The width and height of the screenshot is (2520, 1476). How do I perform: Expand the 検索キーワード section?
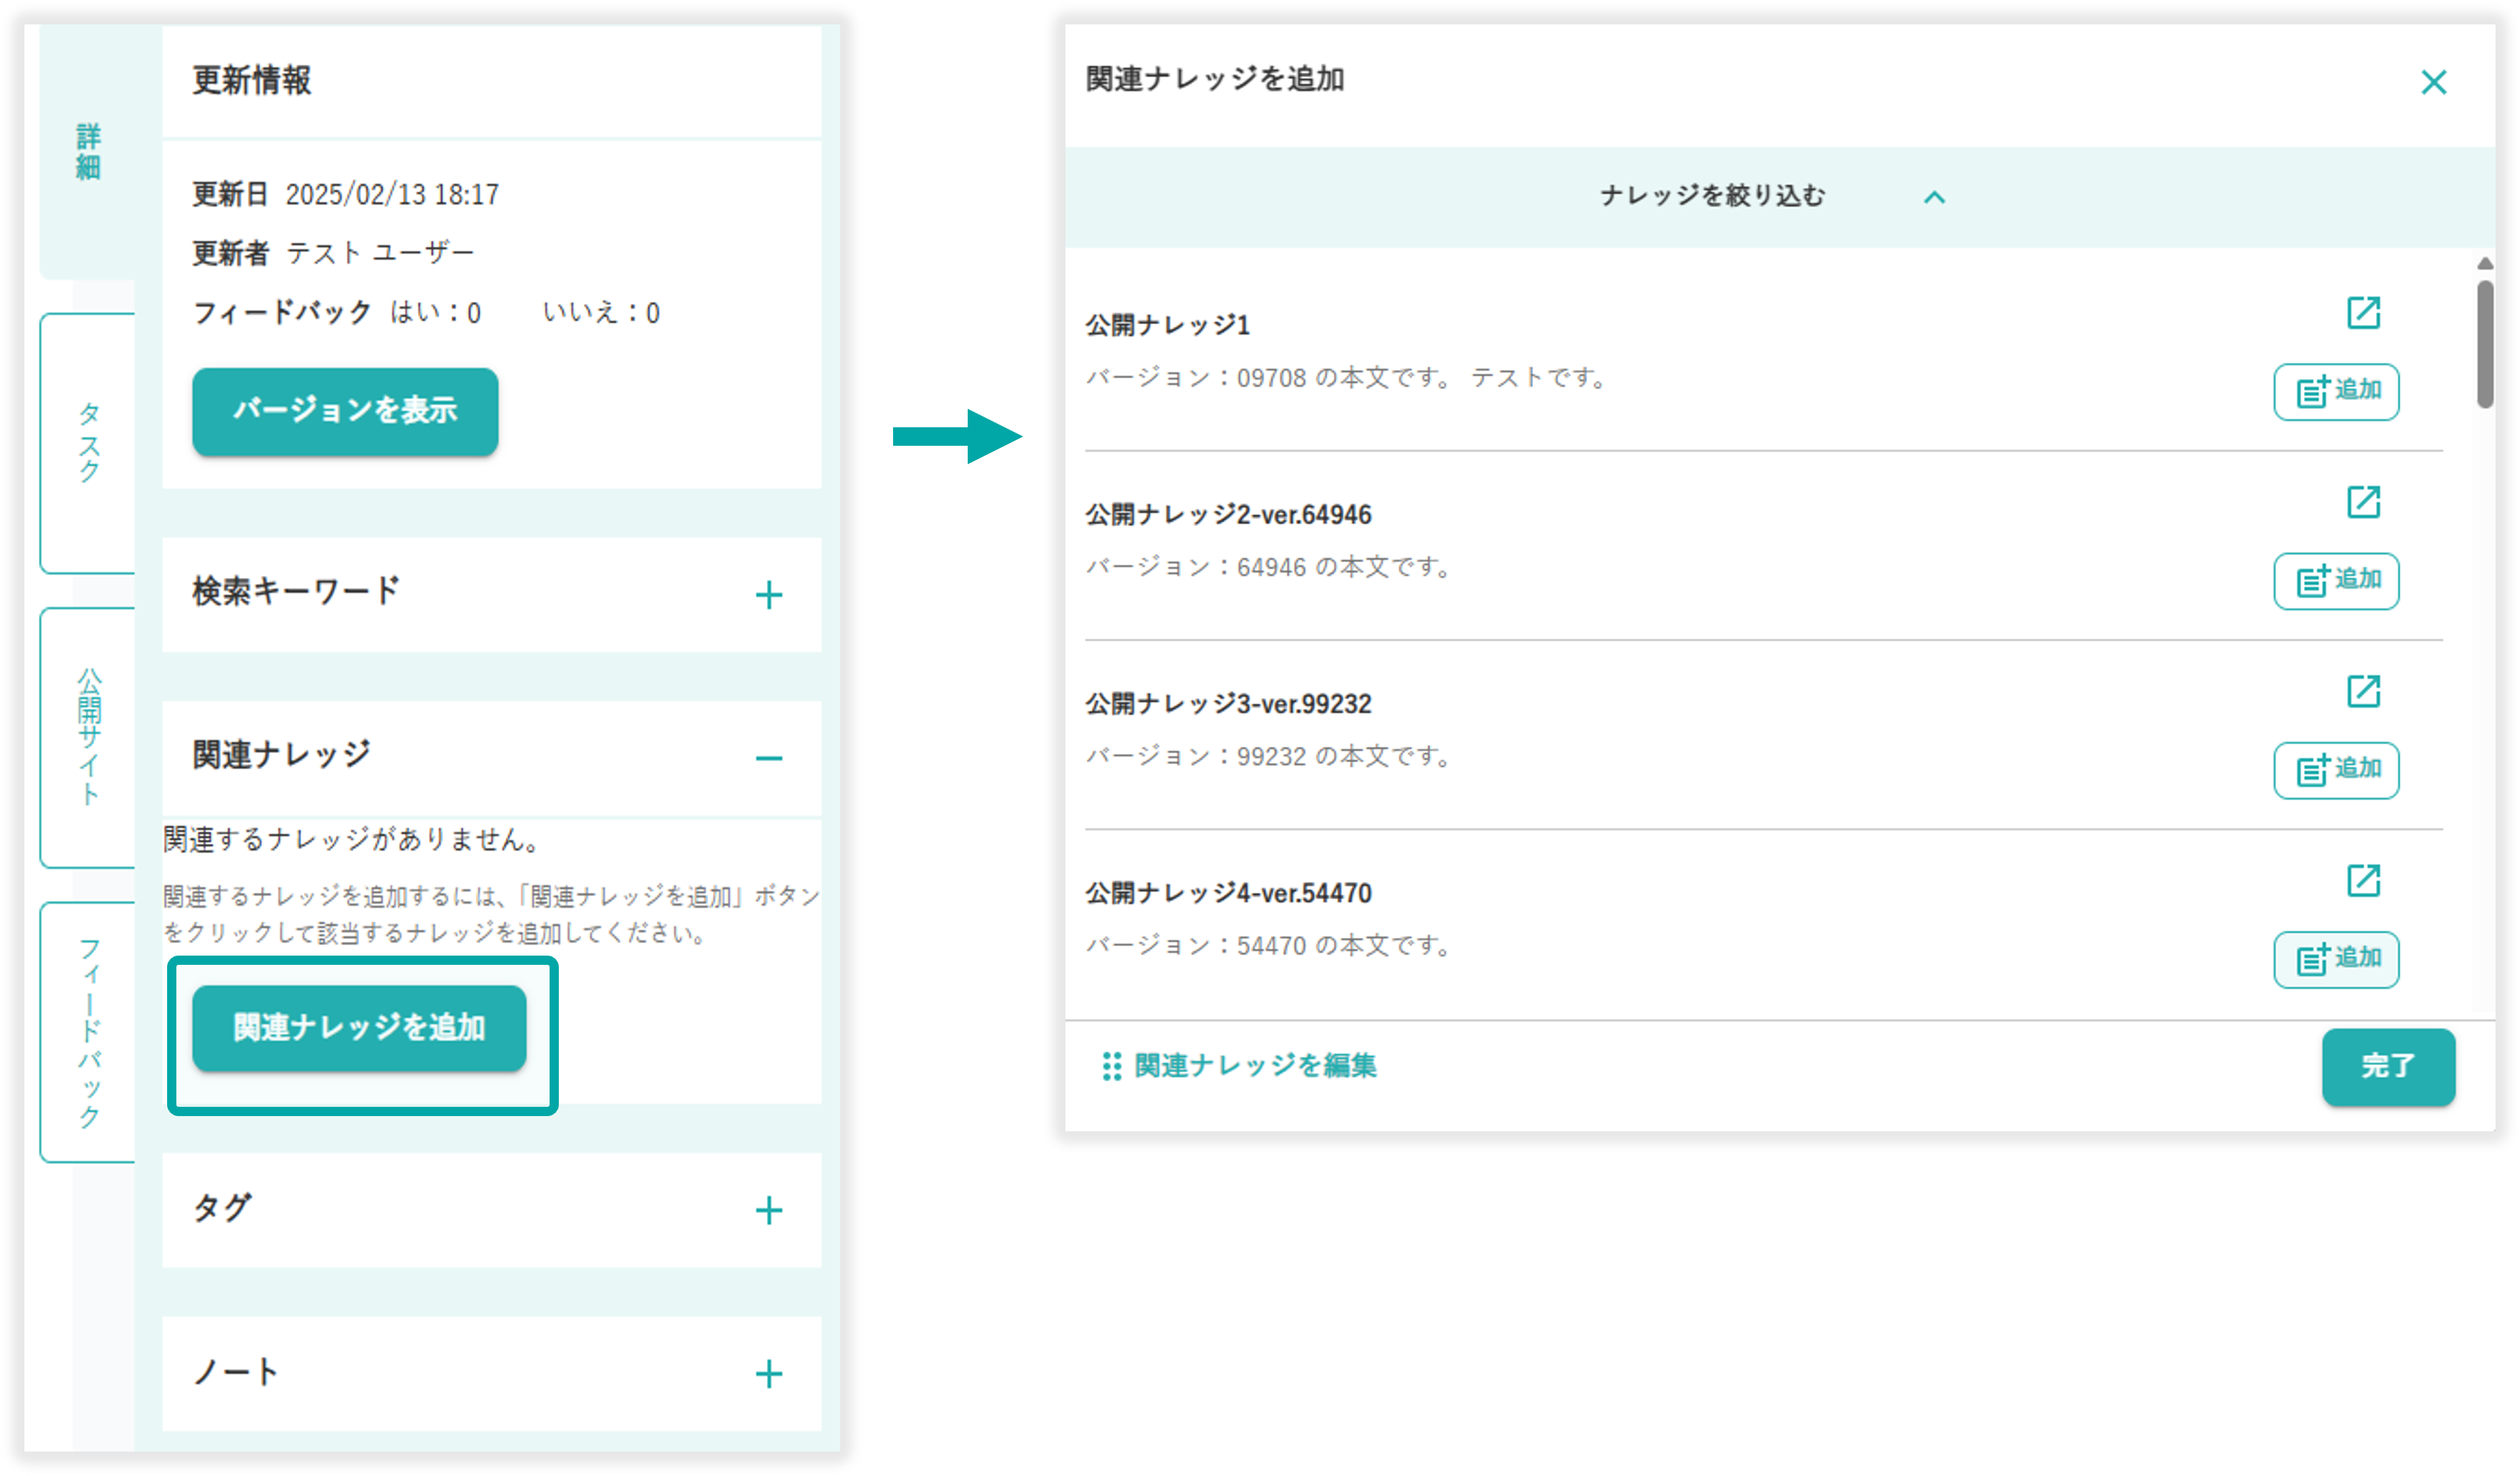[768, 595]
